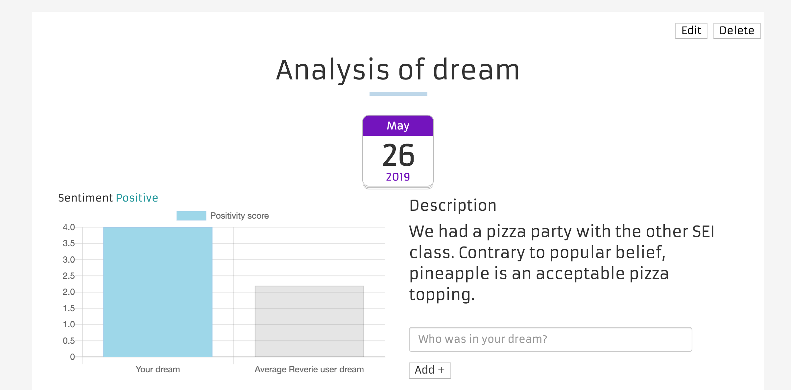Delete this dream entry
This screenshot has width=791, height=390.
point(737,31)
